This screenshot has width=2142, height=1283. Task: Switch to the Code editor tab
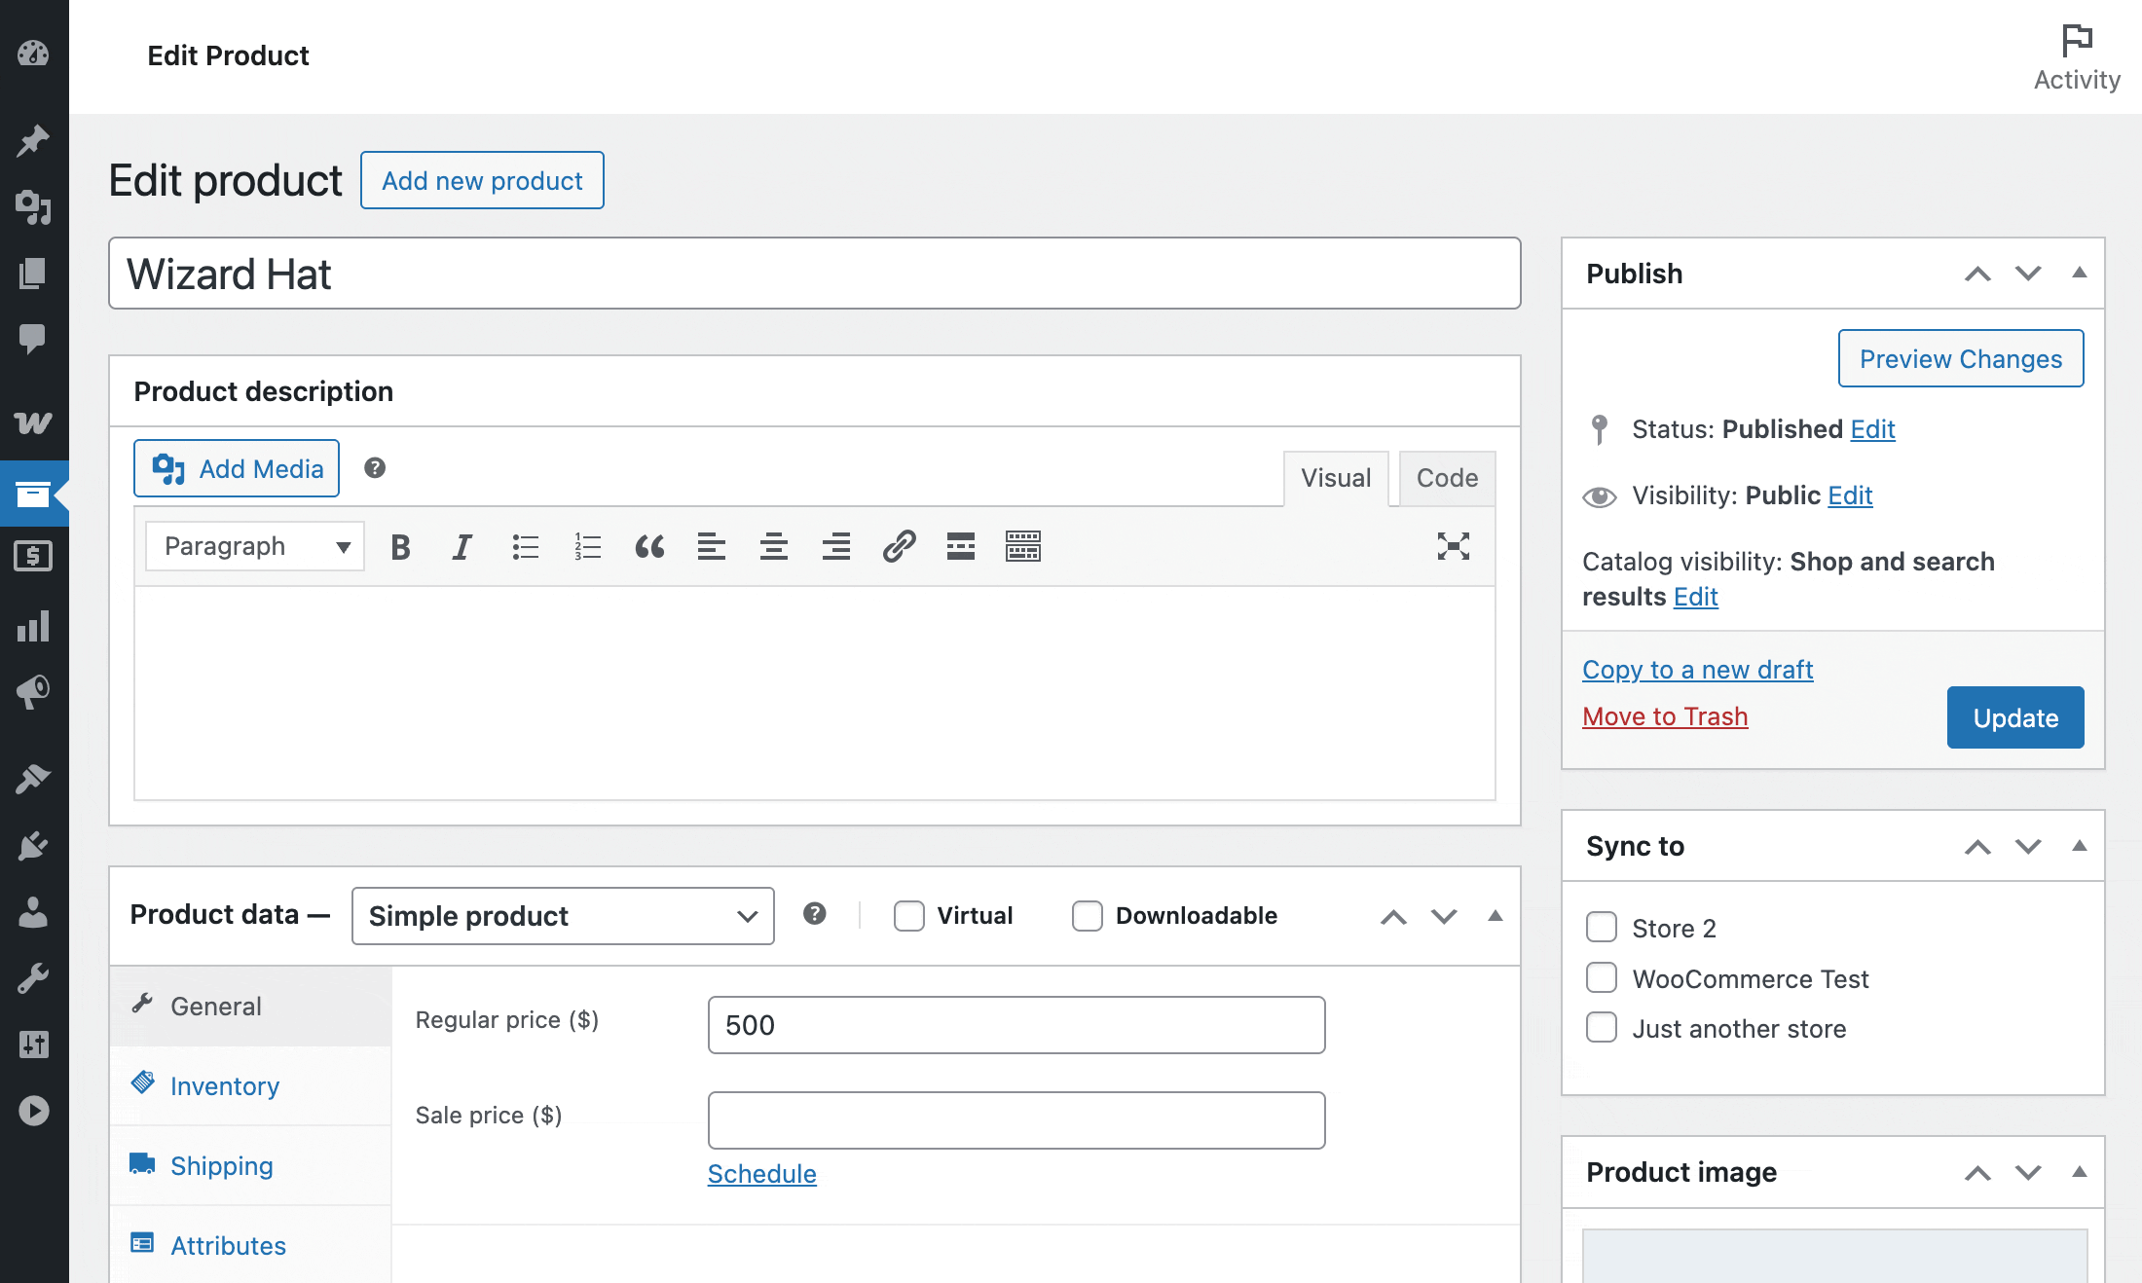click(x=1447, y=478)
